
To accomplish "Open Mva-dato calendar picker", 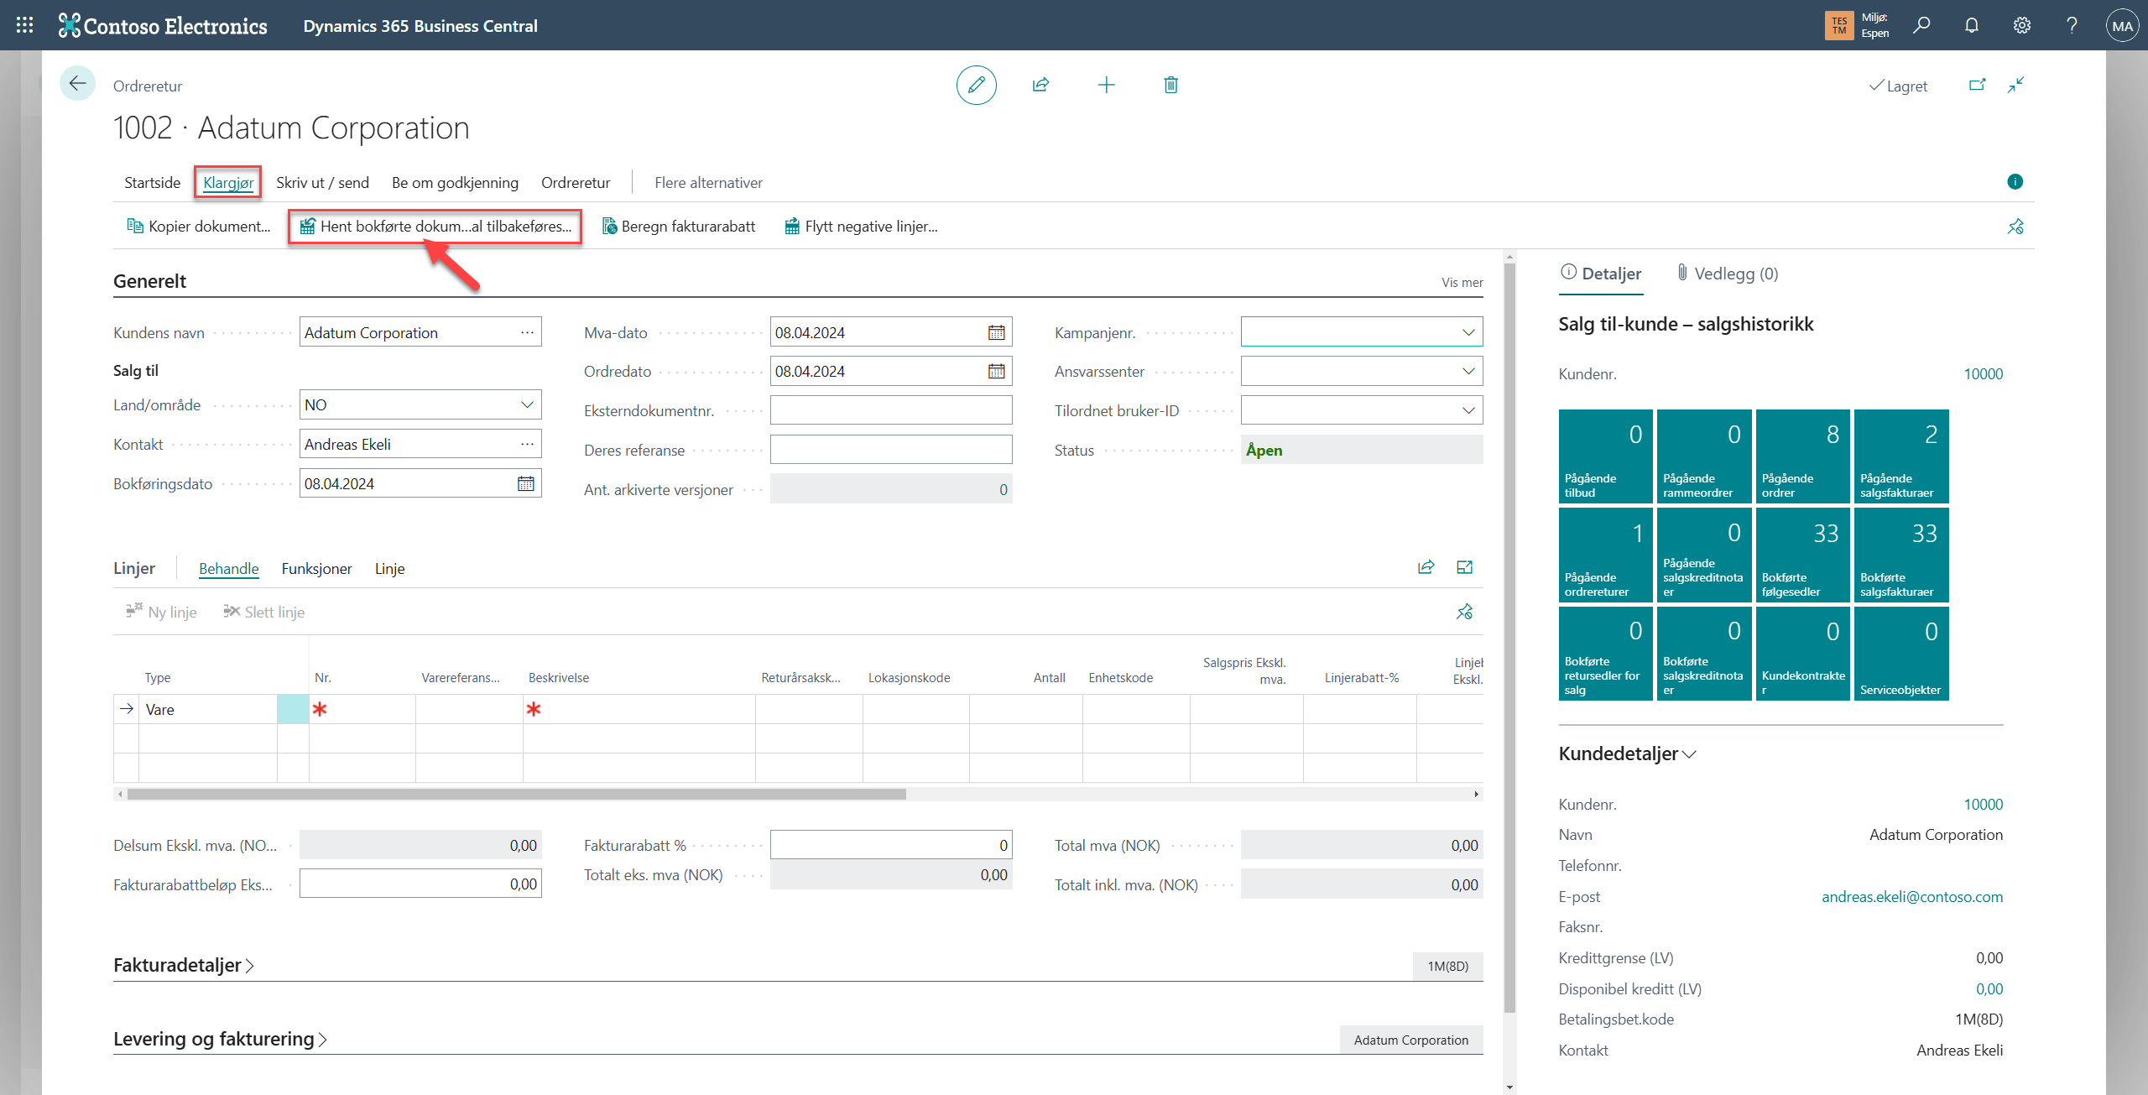I will [x=996, y=333].
